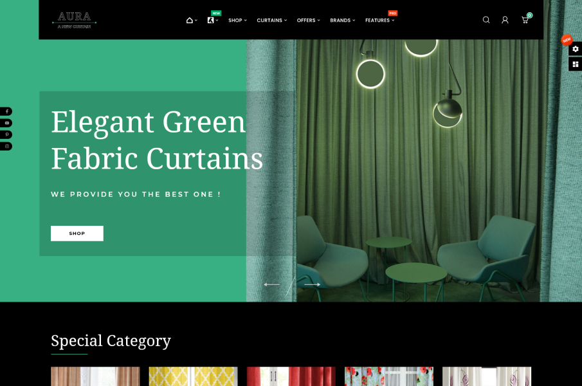
Task: Advance slider with right arrow
Action: coord(313,284)
